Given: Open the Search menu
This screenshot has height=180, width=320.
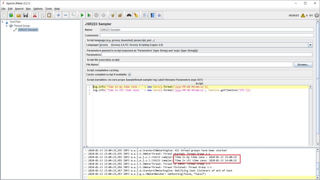Looking at the screenshot, I should click(19, 9).
